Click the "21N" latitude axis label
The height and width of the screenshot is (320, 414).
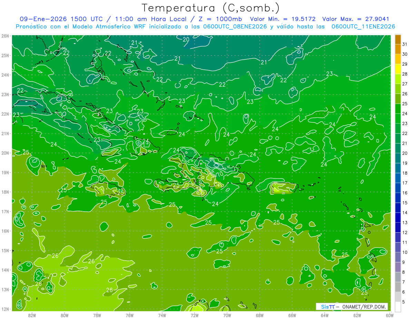pos(5,133)
